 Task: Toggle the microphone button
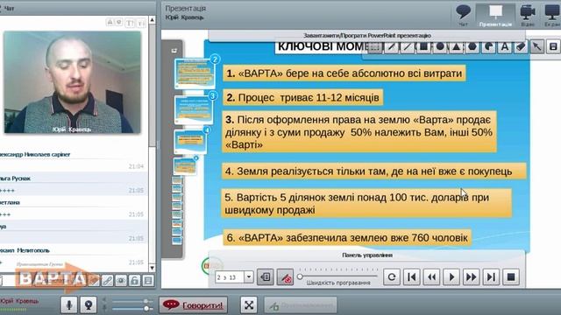point(69,305)
